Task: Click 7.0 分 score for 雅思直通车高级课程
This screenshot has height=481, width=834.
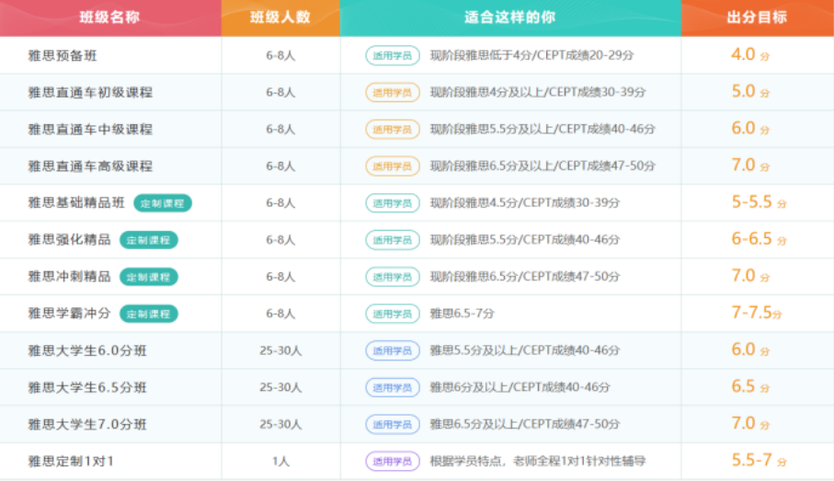Action: (750, 166)
